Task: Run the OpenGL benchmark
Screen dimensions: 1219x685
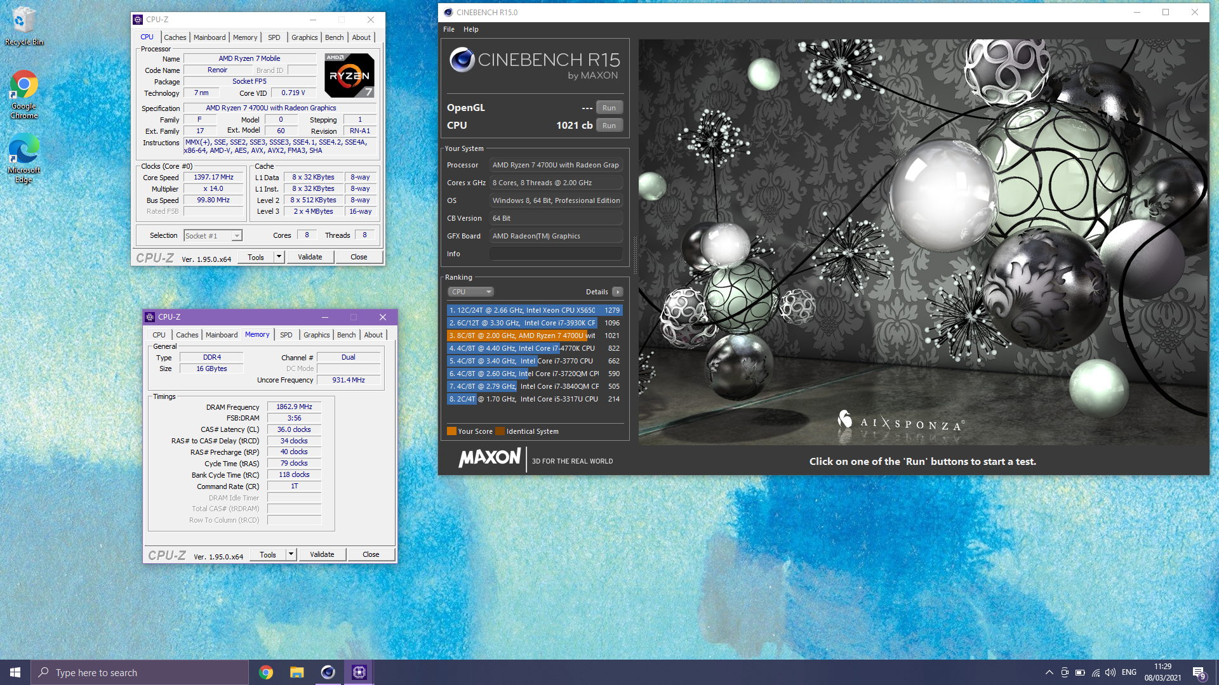Action: point(609,108)
